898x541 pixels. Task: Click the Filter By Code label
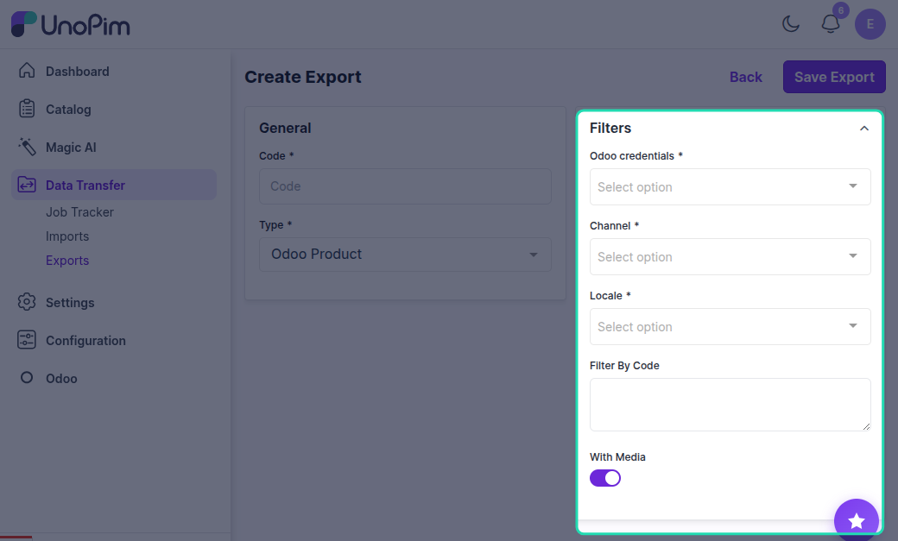[624, 365]
